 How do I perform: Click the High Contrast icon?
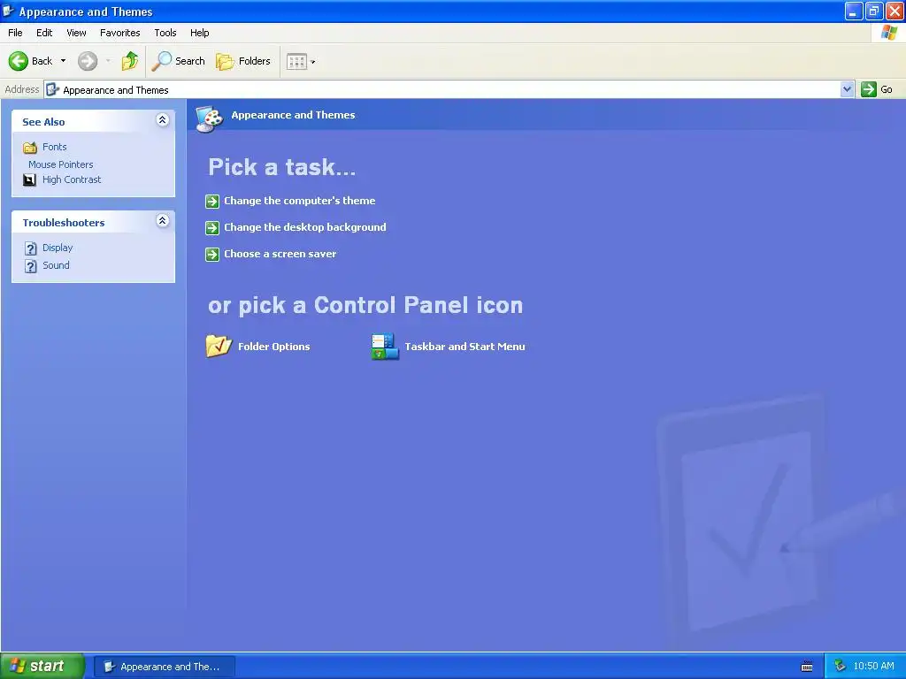[x=29, y=179]
